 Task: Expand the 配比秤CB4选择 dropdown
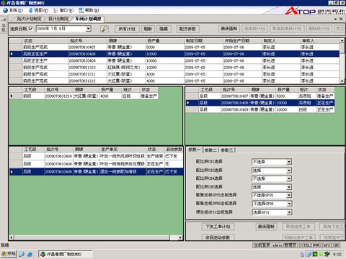[289, 178]
